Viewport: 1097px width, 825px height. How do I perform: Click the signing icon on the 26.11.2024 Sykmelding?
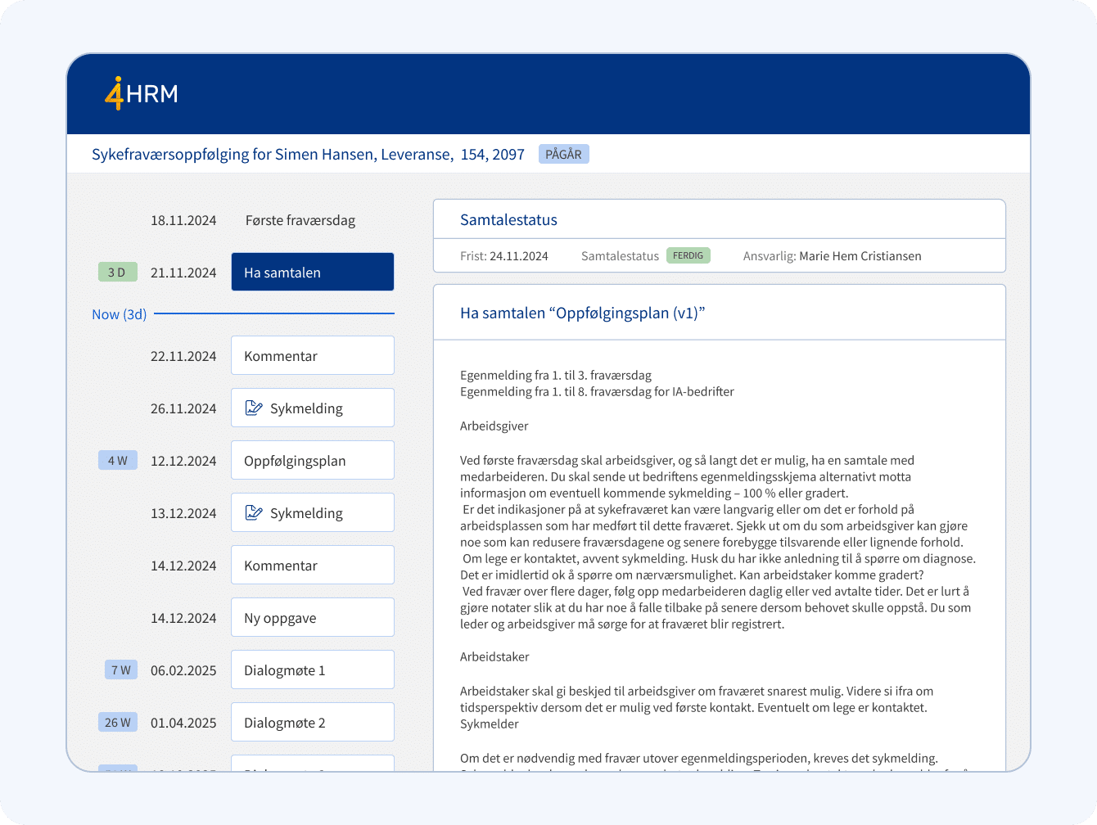pyautogui.click(x=254, y=408)
